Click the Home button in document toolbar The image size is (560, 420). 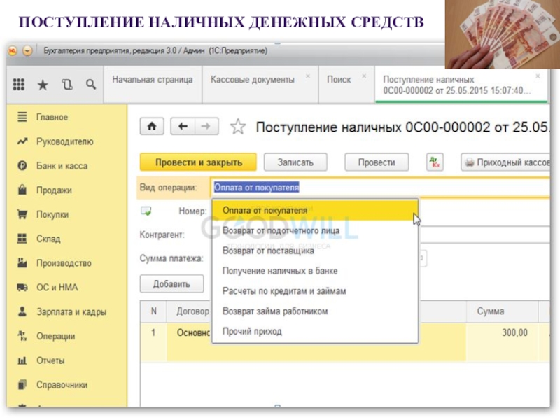click(x=152, y=127)
